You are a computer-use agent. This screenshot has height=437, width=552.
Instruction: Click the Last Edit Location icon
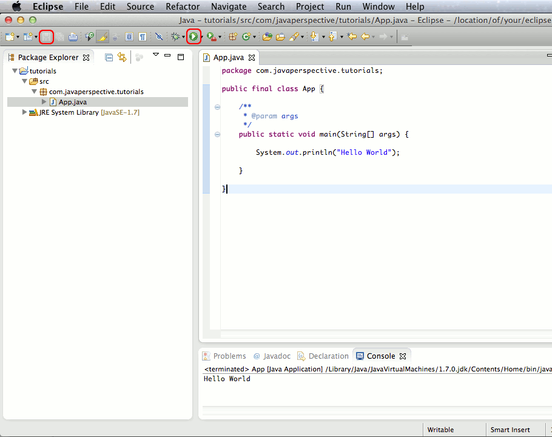click(x=352, y=36)
